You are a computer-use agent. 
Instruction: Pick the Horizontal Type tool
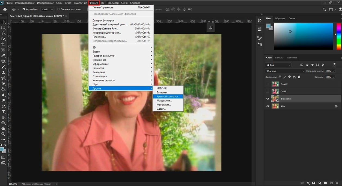tap(3, 112)
